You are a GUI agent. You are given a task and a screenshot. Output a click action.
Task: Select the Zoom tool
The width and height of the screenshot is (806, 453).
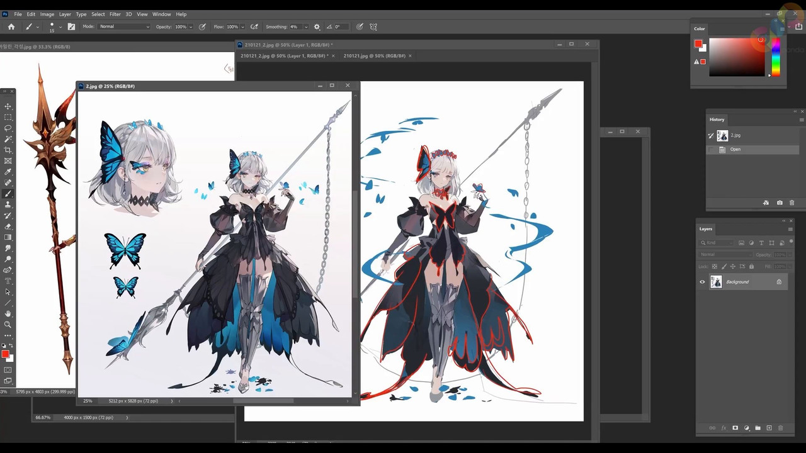pyautogui.click(x=8, y=325)
